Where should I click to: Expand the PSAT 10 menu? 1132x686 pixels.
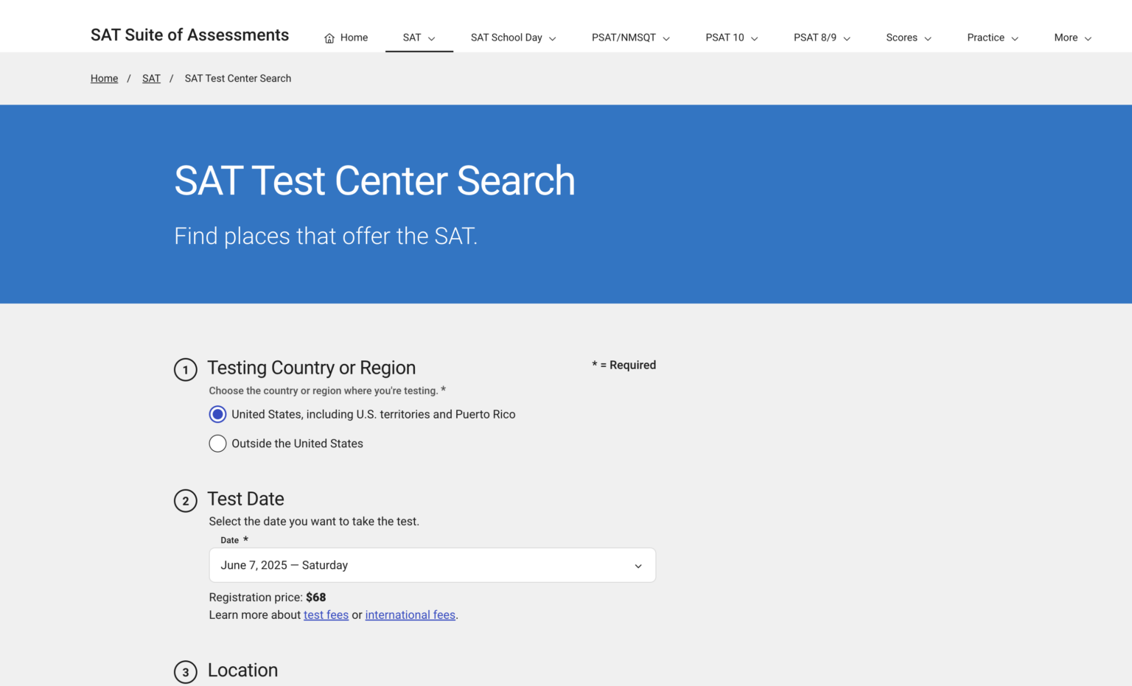pos(754,38)
